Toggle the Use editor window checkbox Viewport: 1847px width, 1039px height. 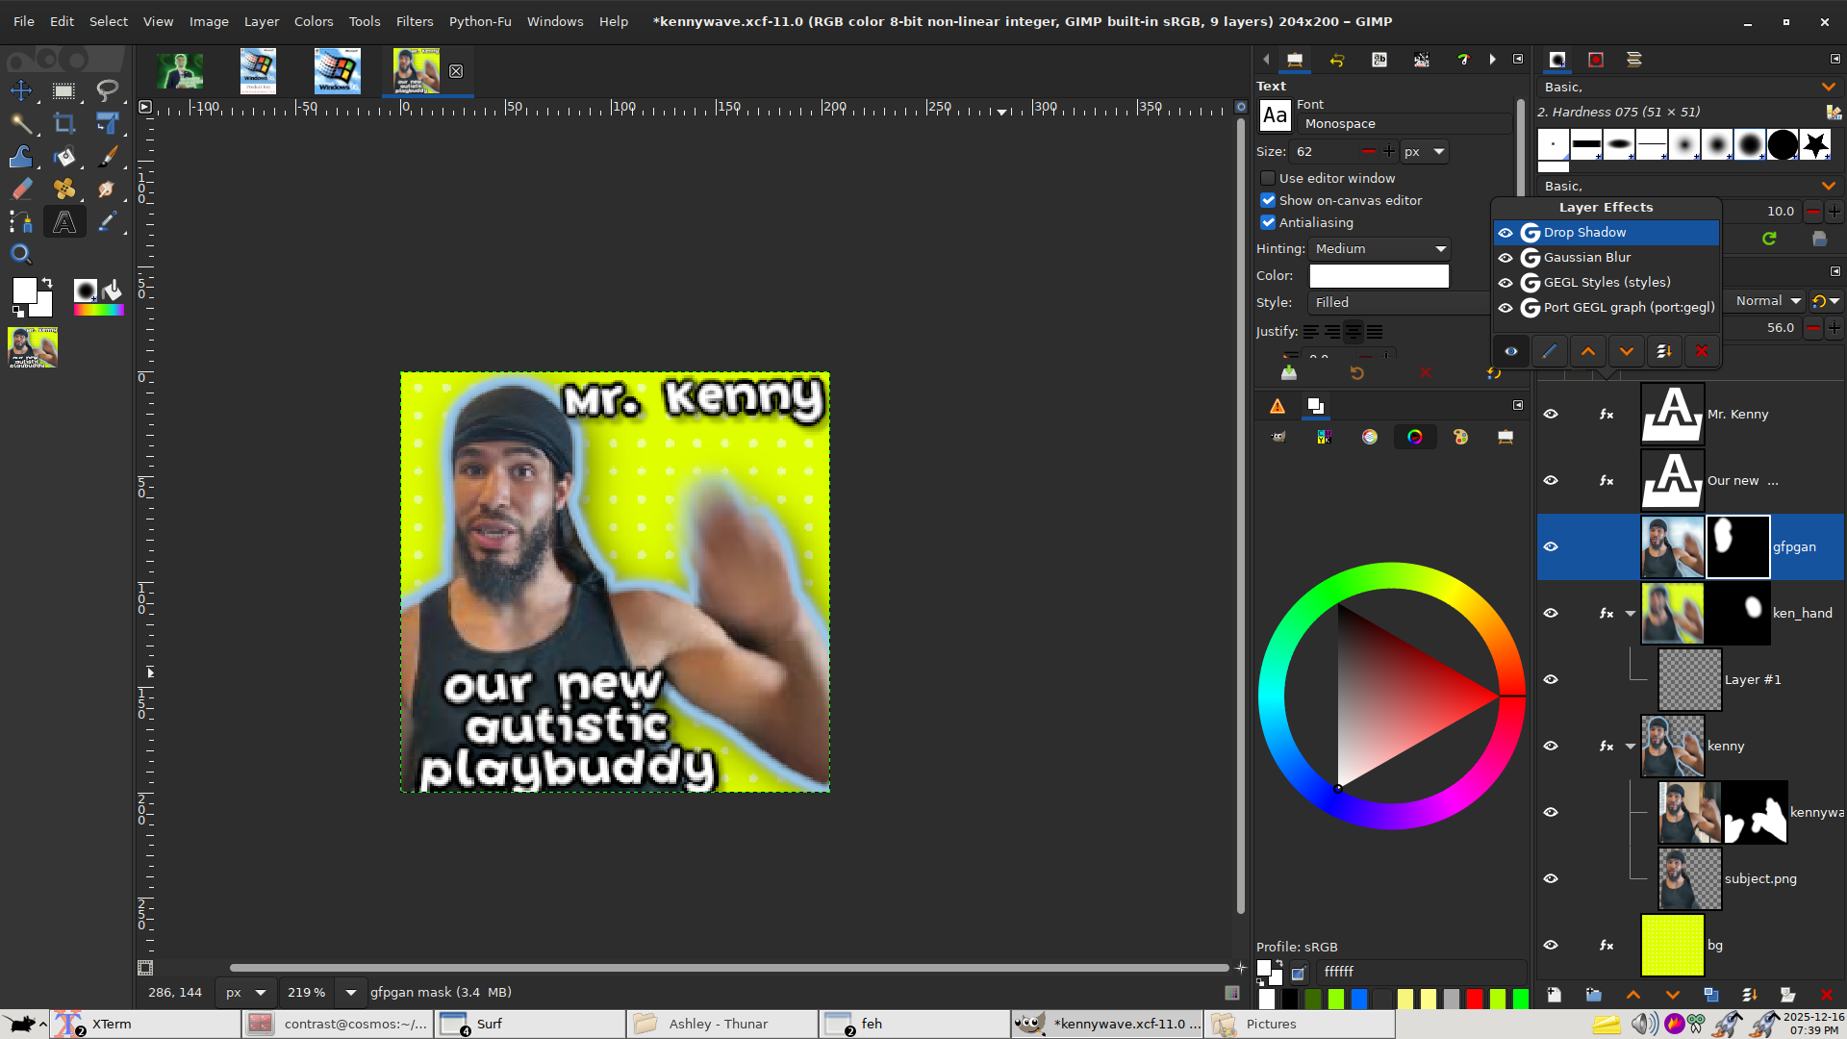click(1268, 178)
